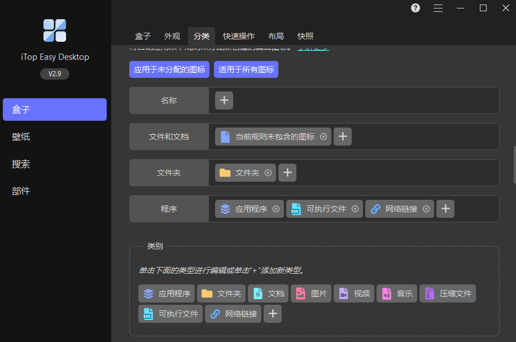Switch to the 外观 tab

172,36
